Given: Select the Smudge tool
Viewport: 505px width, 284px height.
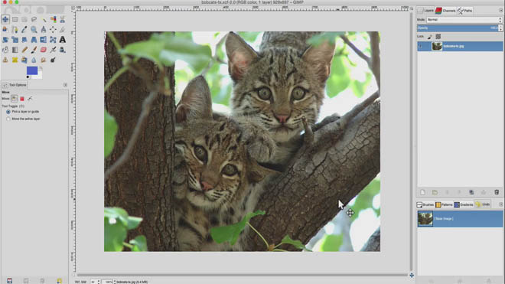Looking at the screenshot, I should click(43, 60).
